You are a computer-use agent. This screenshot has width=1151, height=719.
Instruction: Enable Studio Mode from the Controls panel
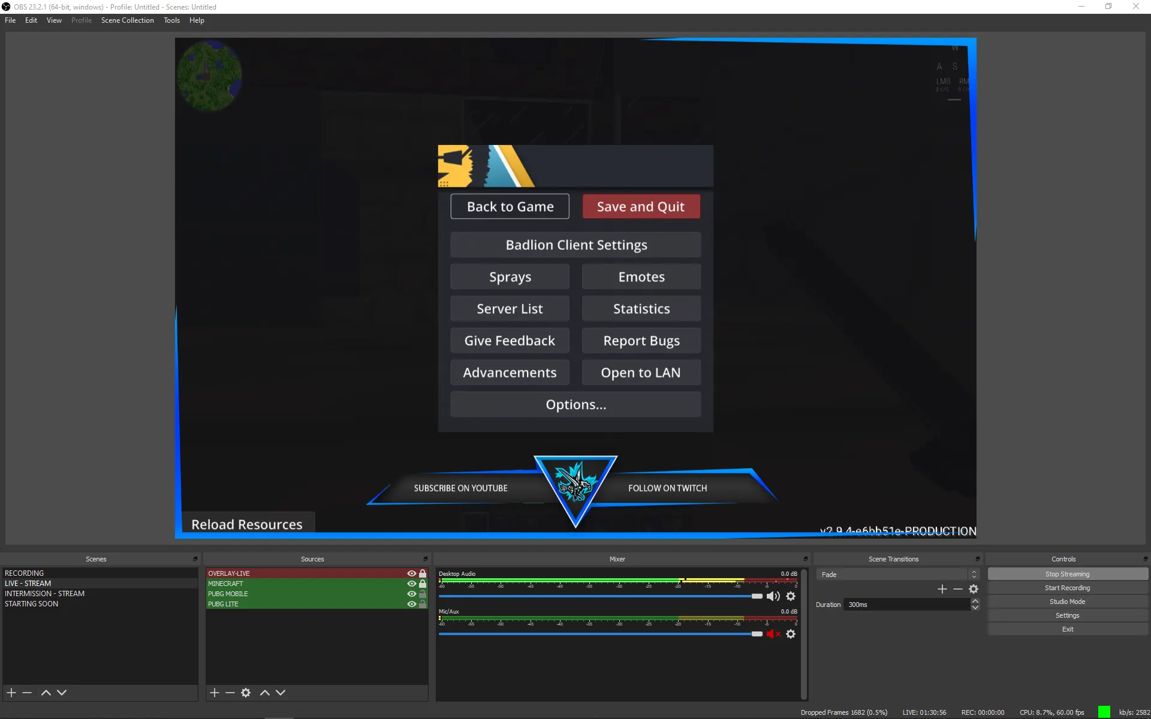[1068, 602]
